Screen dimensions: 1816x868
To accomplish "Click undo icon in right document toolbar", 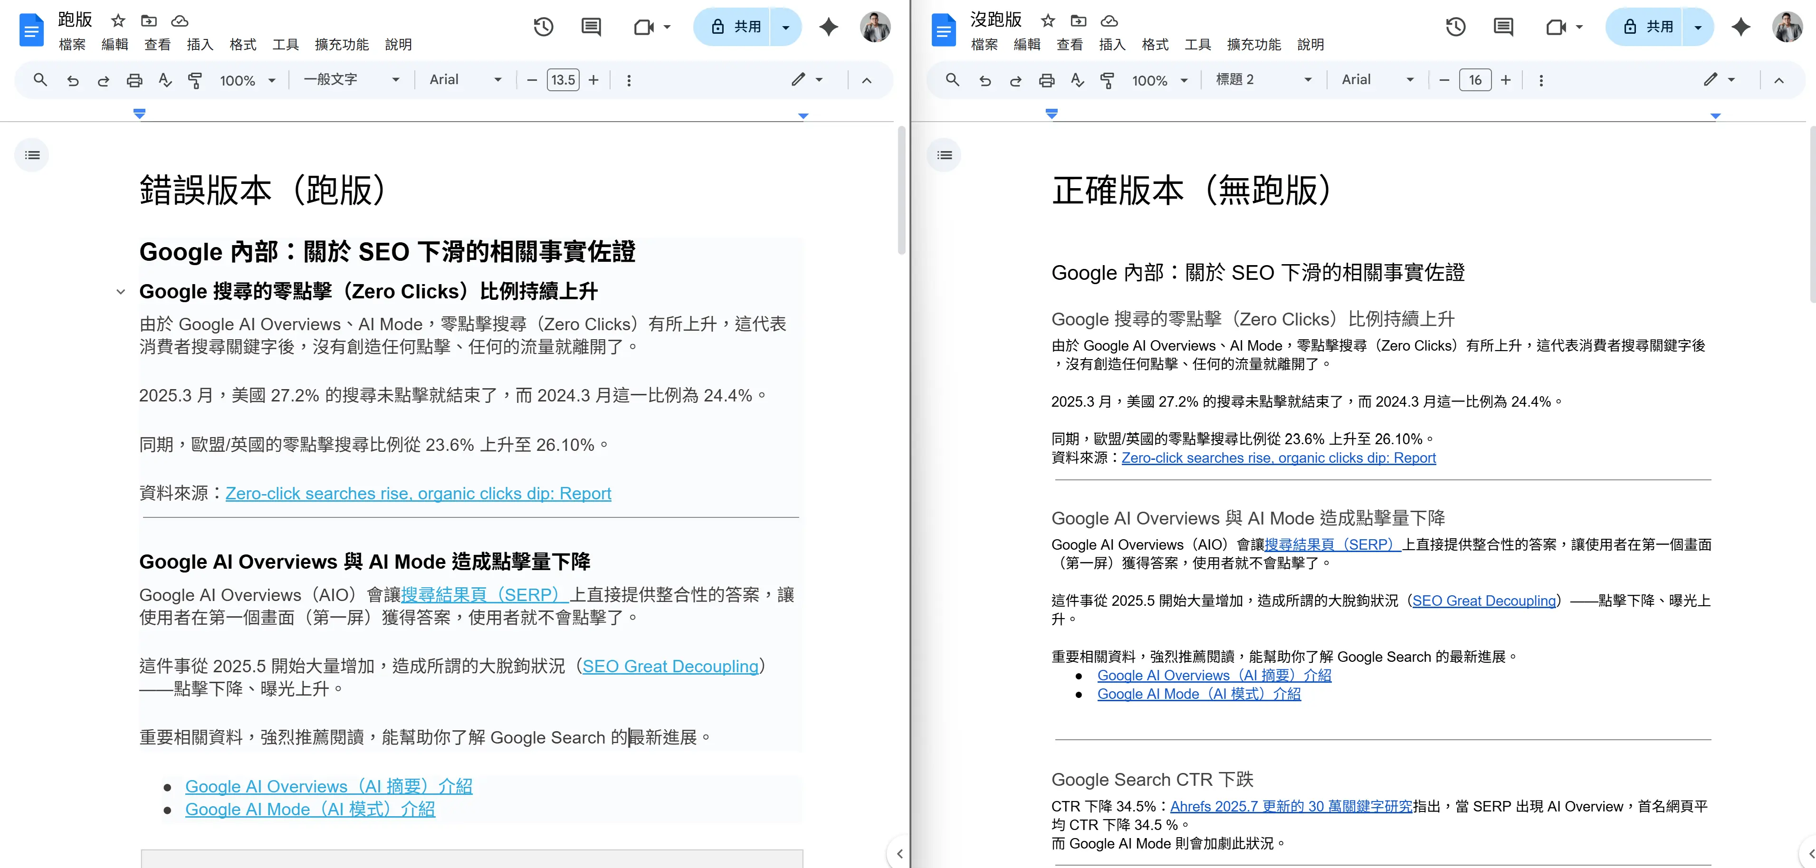I will [985, 80].
